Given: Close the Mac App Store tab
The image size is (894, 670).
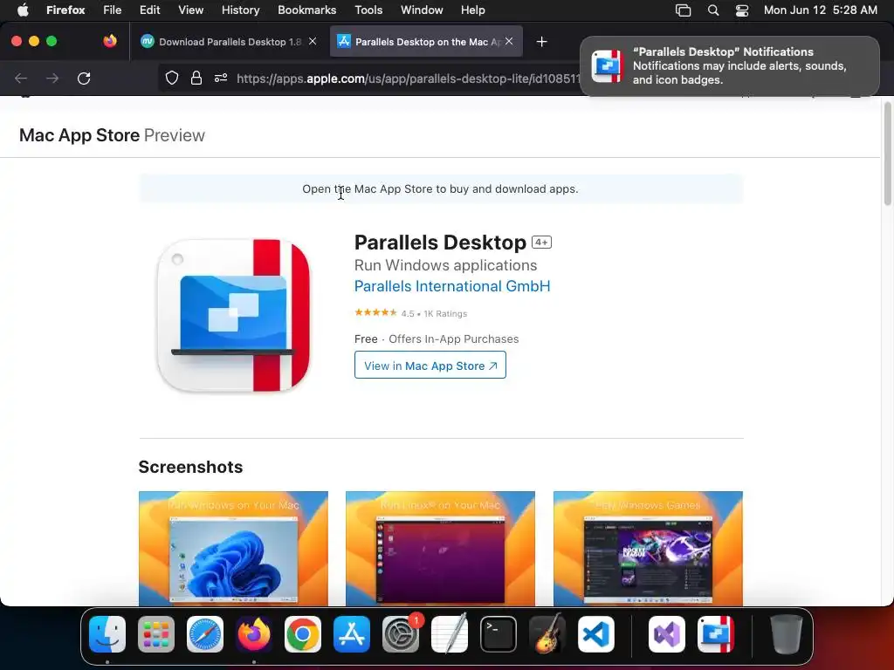Looking at the screenshot, I should (x=509, y=41).
